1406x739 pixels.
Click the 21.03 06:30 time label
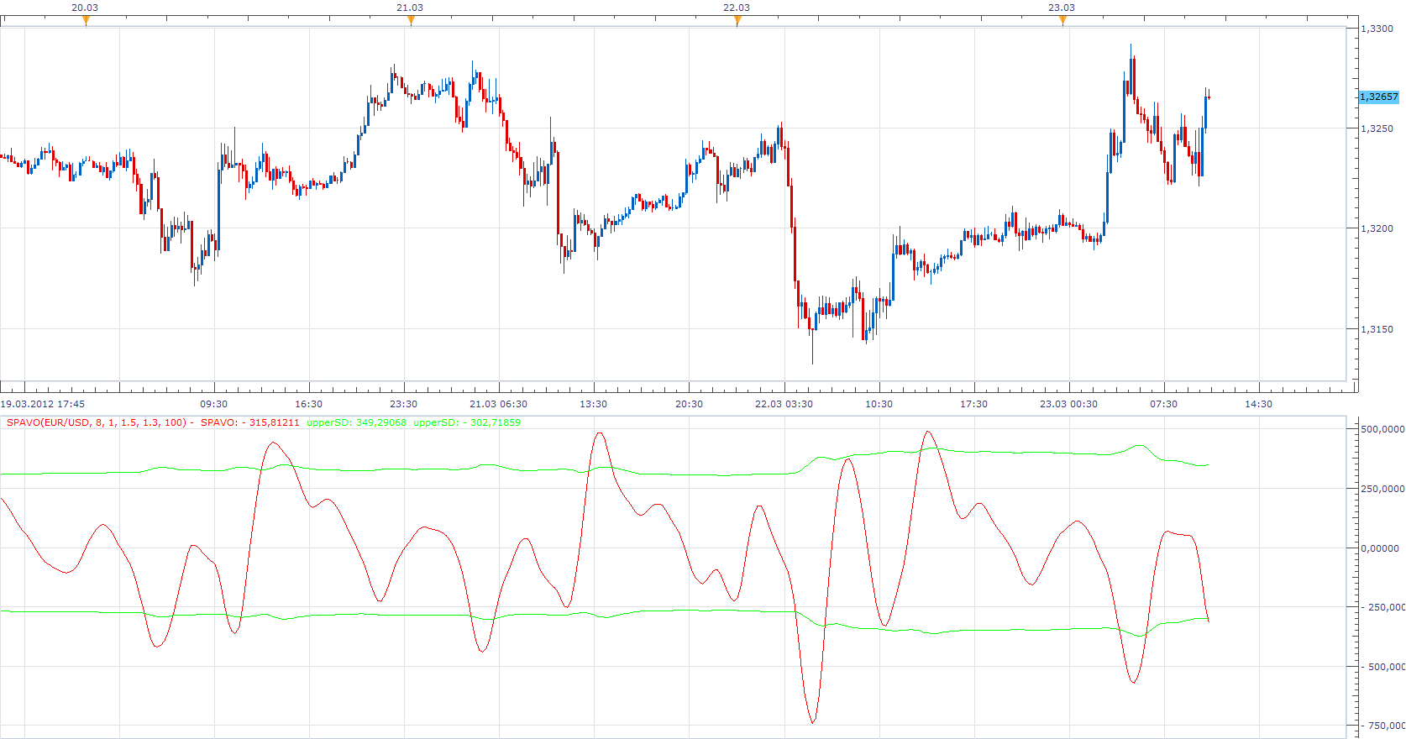tap(499, 404)
